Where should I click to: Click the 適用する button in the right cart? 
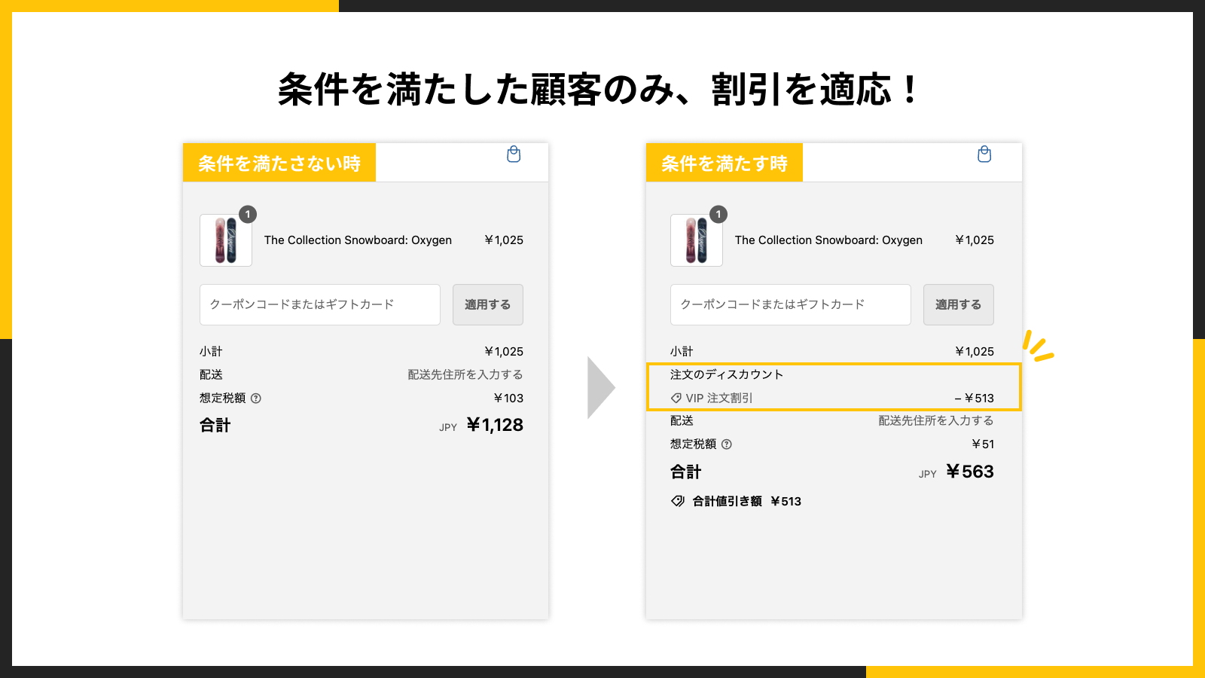(x=958, y=304)
